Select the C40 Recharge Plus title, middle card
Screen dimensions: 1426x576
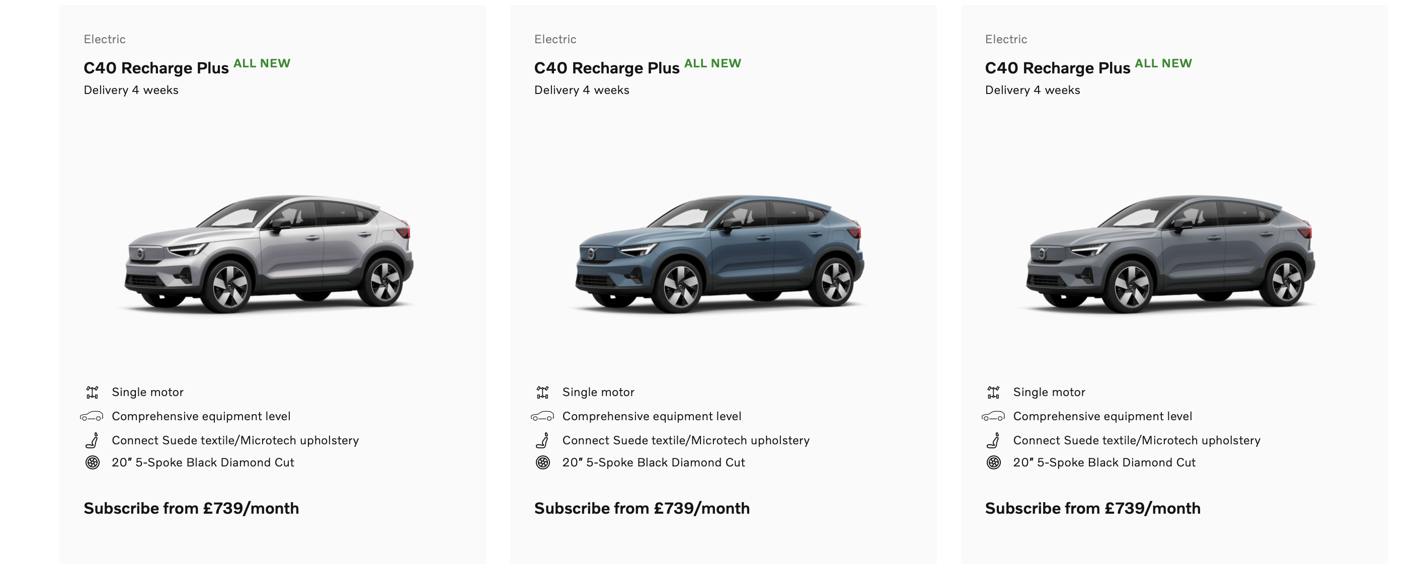[x=607, y=67]
